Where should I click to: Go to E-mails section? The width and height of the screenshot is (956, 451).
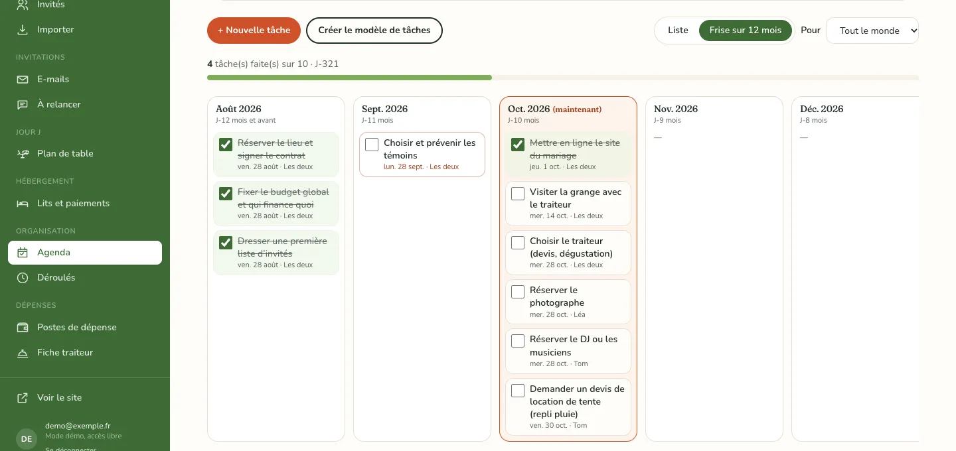[x=85, y=80]
